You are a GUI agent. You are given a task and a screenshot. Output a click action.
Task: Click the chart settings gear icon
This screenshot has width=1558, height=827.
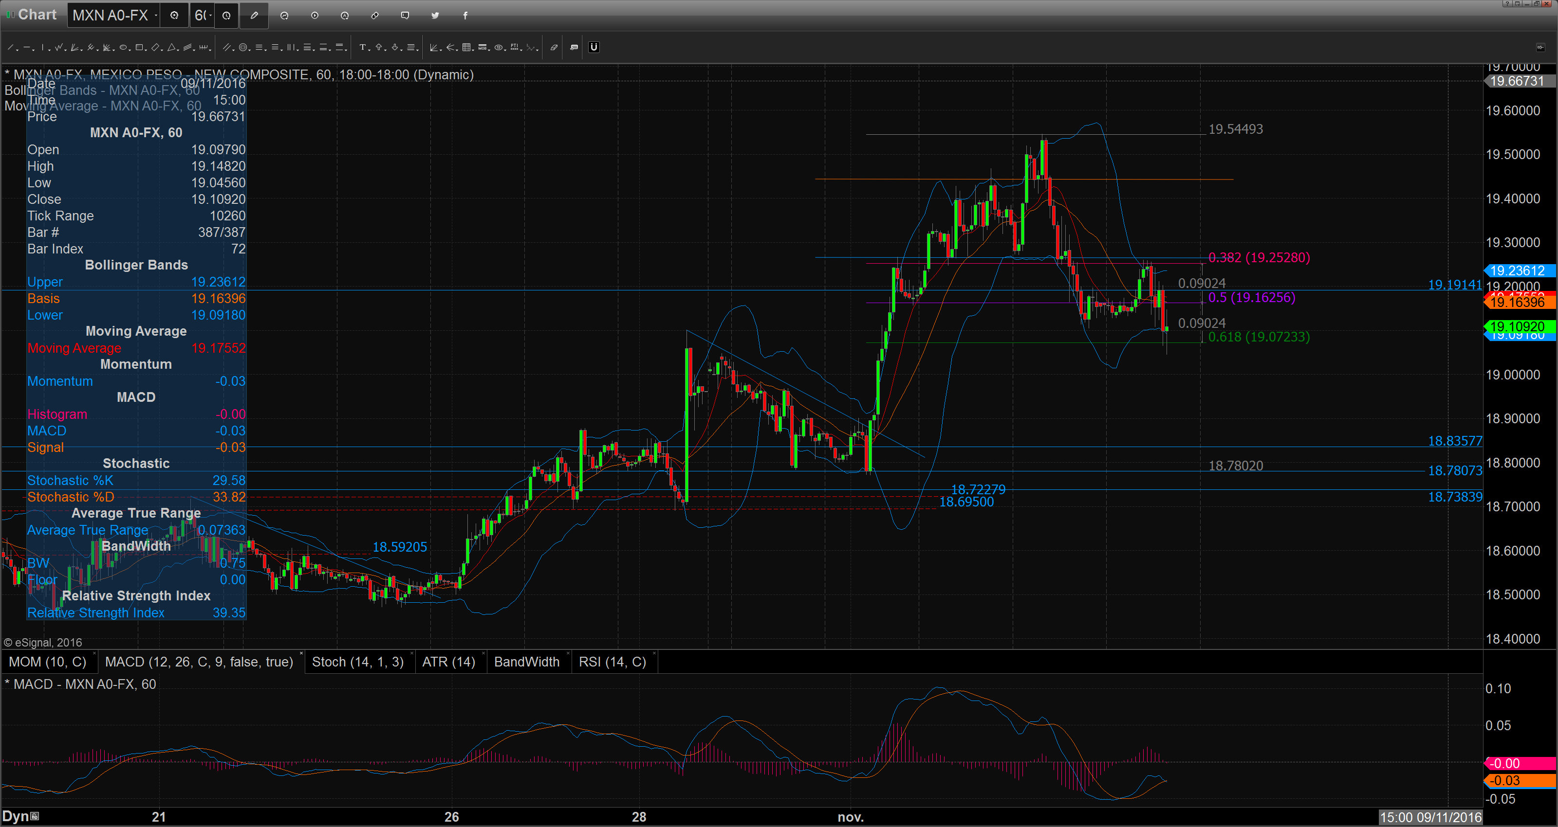click(174, 15)
